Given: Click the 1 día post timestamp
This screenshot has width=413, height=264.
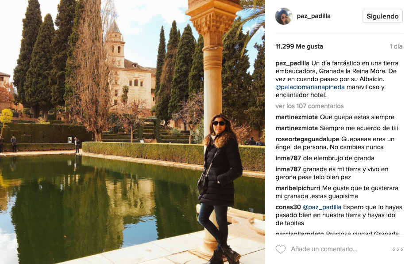Looking at the screenshot, I should 396,46.
